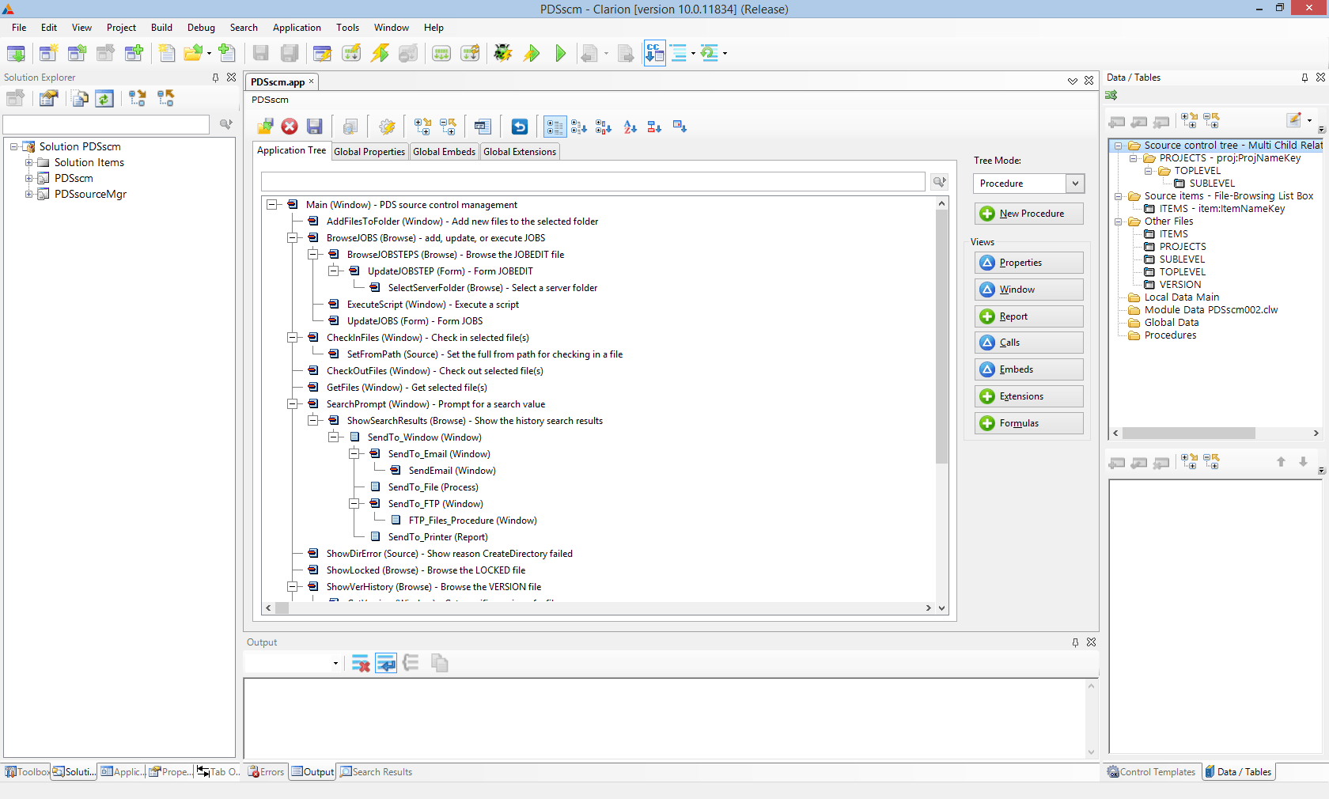Pin the Solution Explorer panel
Image resolution: width=1329 pixels, height=799 pixels.
215,78
